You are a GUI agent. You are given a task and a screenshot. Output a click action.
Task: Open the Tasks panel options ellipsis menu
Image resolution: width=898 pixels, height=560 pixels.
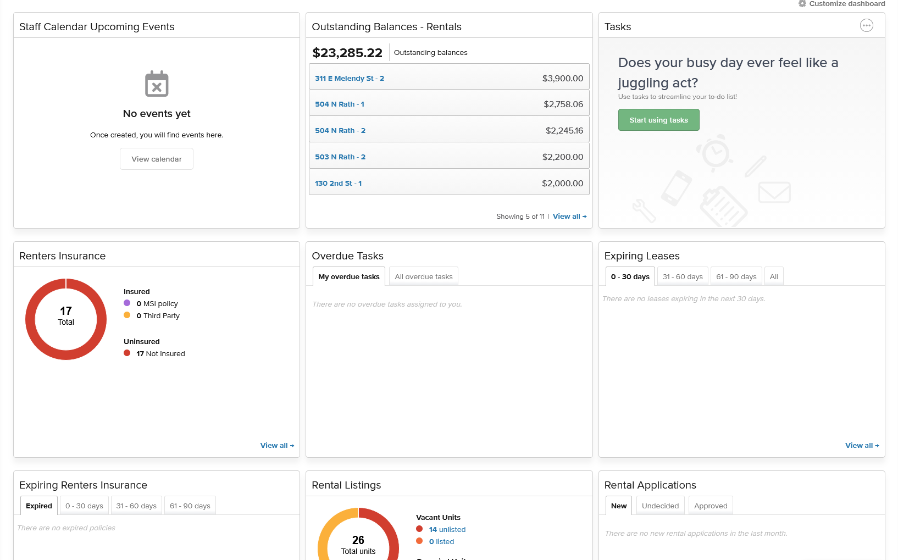click(866, 25)
